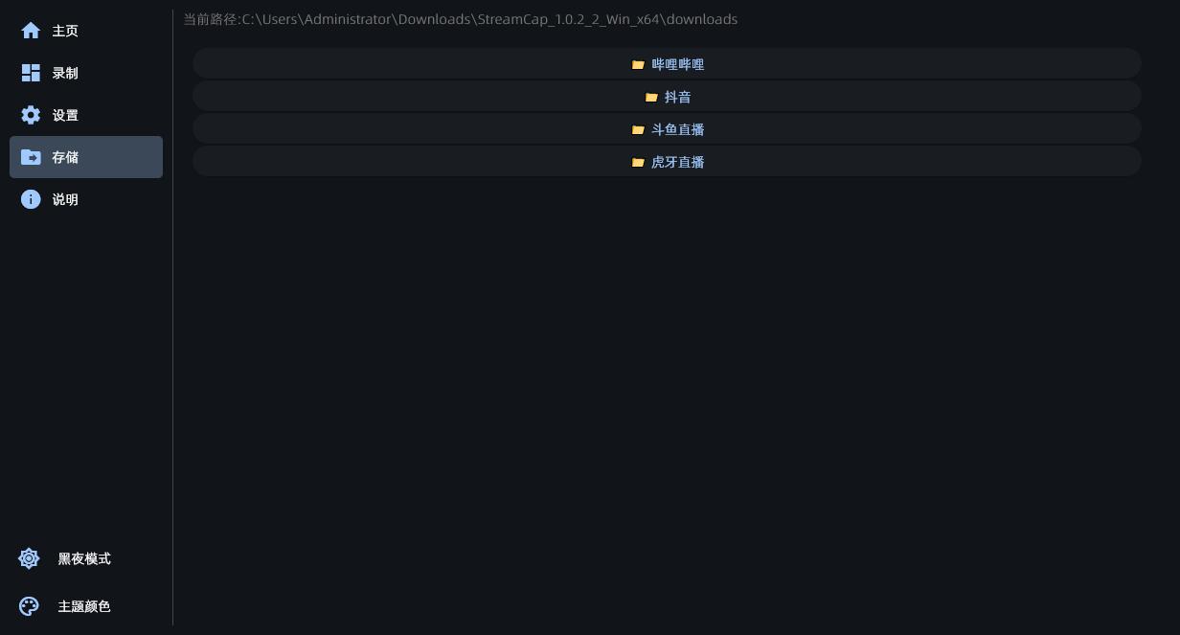1180x635 pixels.
Task: Click the folder icon beside 斗鱼直播
Action: (x=638, y=130)
